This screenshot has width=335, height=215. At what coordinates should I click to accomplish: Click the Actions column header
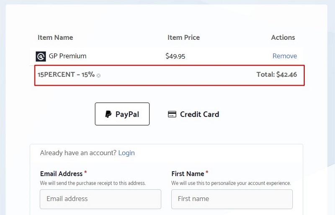pyautogui.click(x=283, y=37)
